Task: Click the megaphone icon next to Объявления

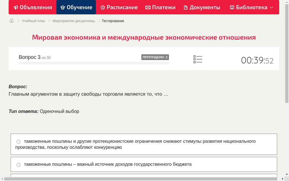Action: pos(16,7)
